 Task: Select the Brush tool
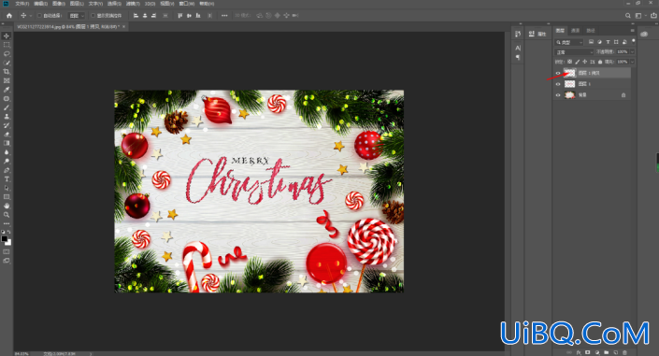click(x=7, y=107)
